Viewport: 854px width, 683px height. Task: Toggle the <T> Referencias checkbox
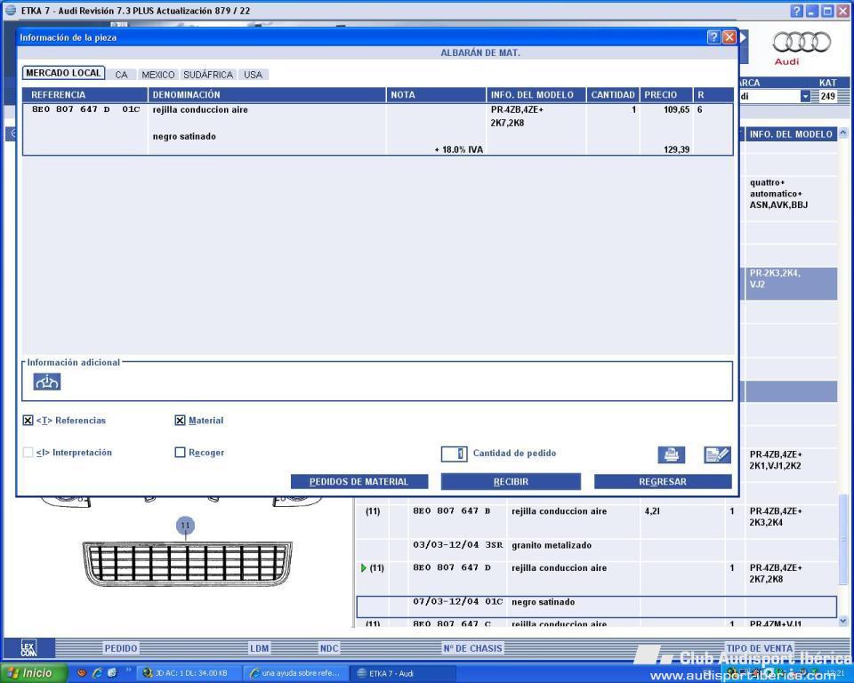[x=28, y=421]
